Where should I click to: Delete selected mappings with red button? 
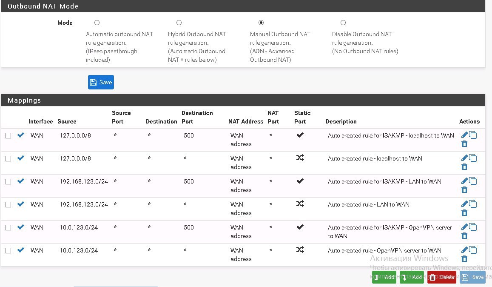(441, 277)
